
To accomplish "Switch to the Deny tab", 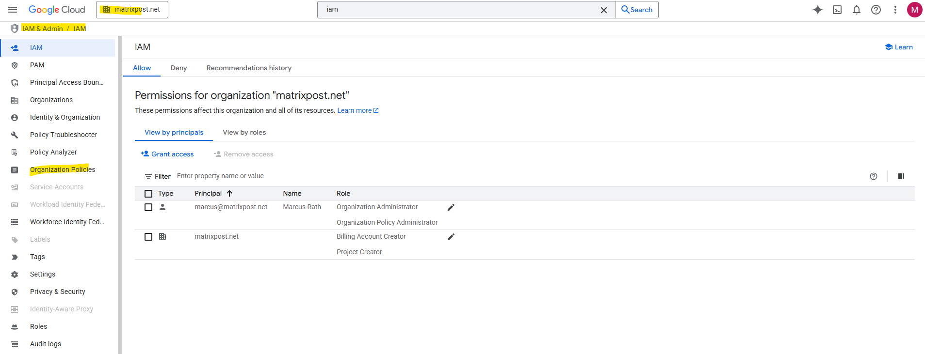I will [179, 68].
